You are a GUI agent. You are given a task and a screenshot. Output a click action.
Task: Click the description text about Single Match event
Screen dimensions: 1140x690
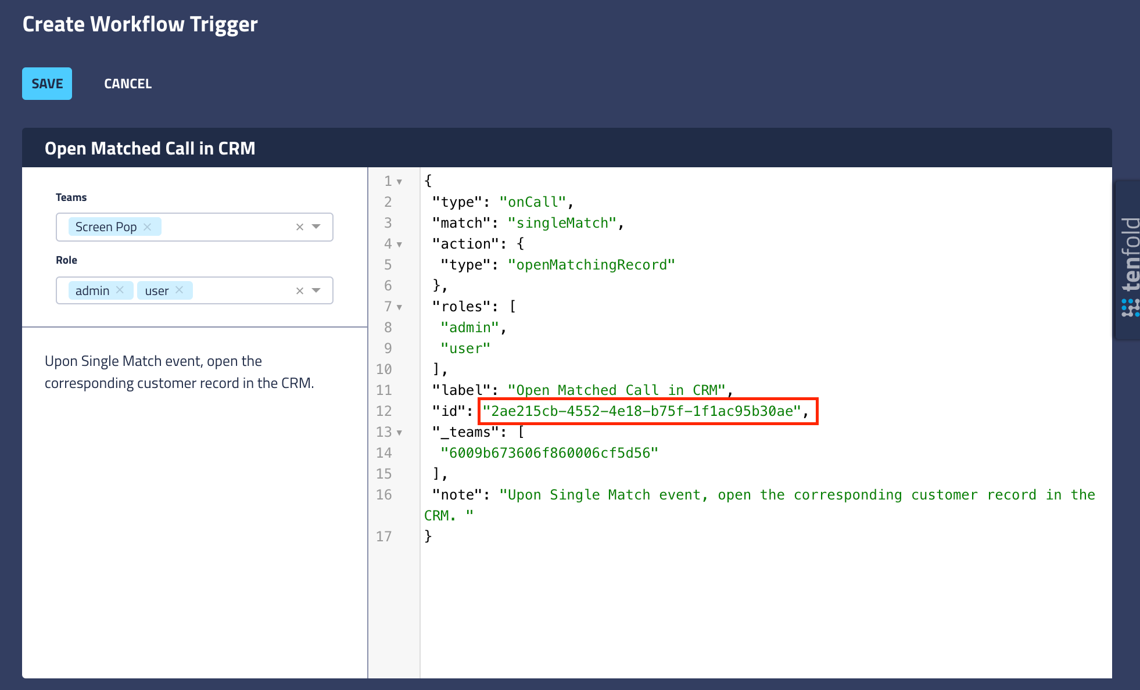180,372
